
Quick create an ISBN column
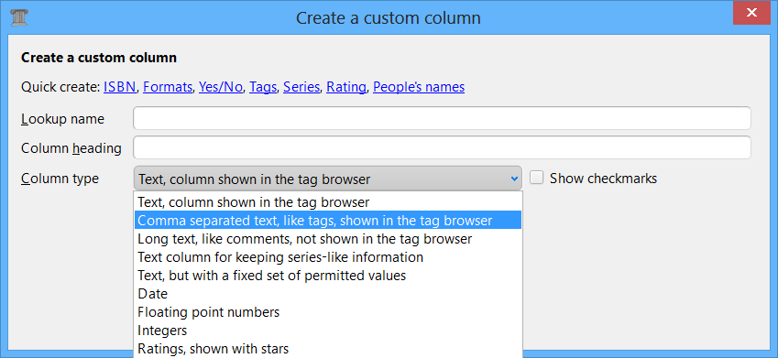119,87
